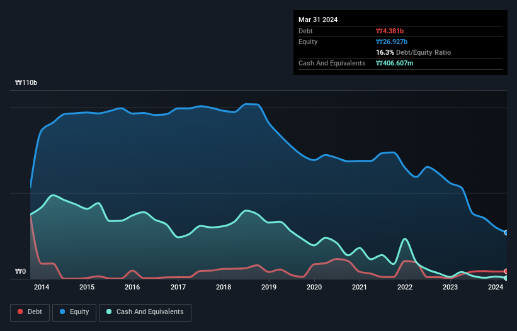Click the ₩406.607m cash value
This screenshot has width=517, height=331.
coord(395,63)
